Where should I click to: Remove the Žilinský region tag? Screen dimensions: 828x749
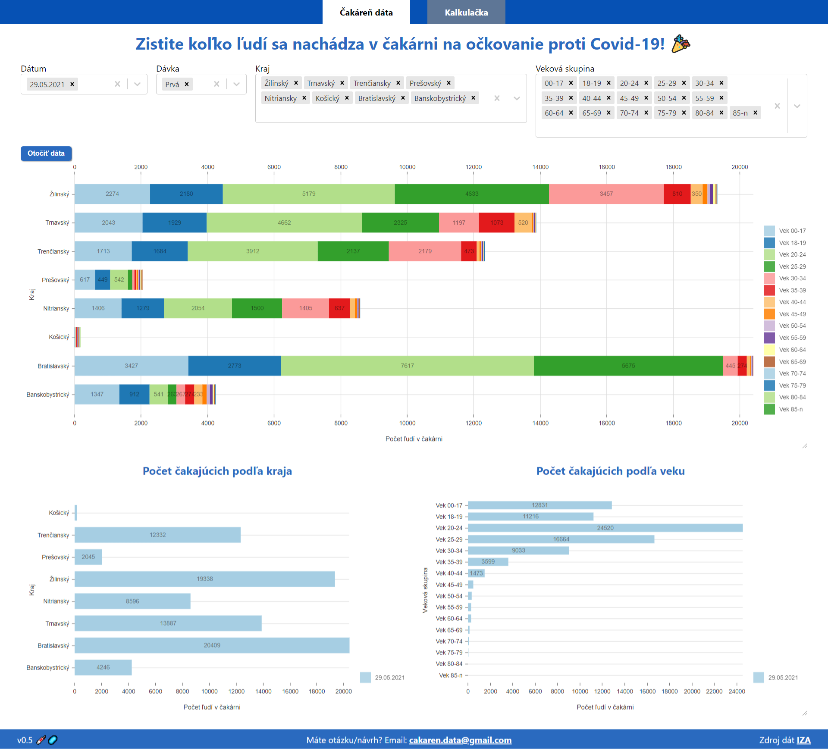pyautogui.click(x=296, y=83)
